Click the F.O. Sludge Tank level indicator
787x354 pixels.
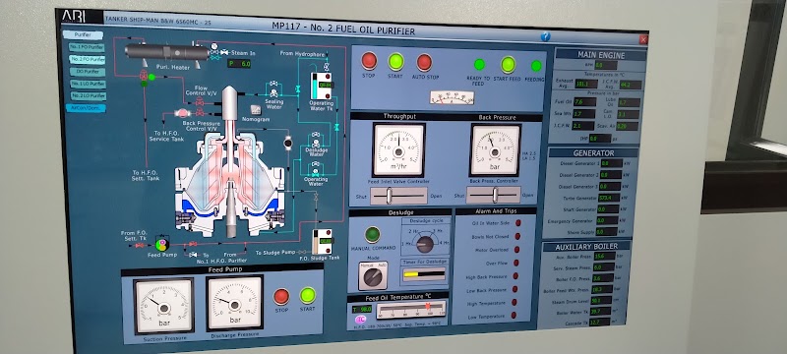tap(322, 242)
